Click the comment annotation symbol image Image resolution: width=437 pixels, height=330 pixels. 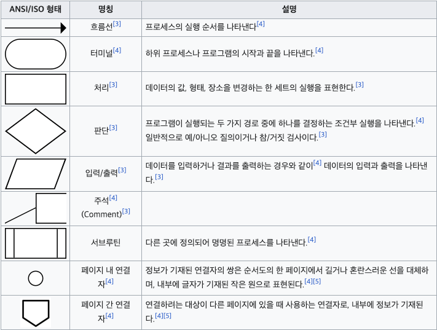36,208
